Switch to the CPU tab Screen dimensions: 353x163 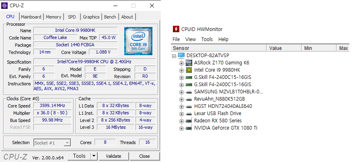[10, 17]
